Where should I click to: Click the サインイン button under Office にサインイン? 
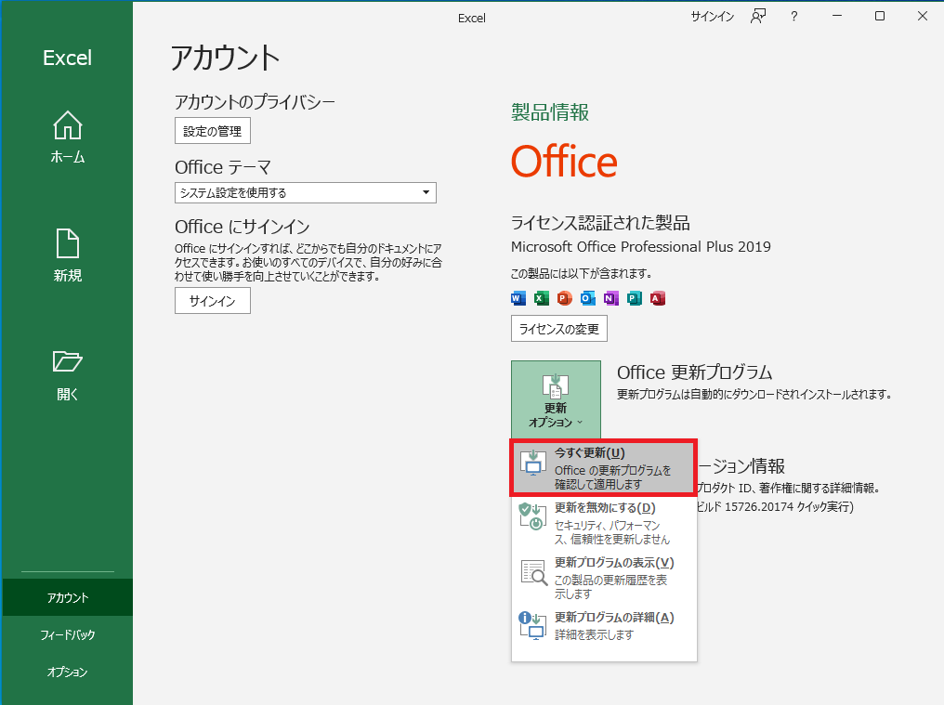(x=213, y=300)
